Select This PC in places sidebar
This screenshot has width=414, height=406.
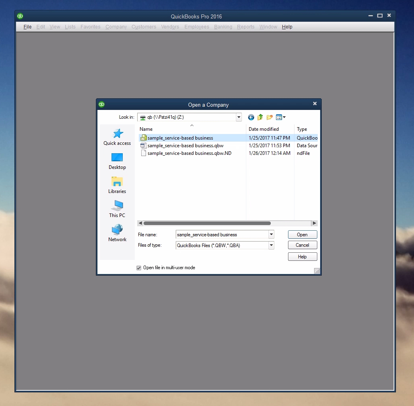117,209
